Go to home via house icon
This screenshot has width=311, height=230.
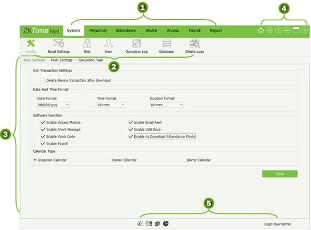coord(261,30)
